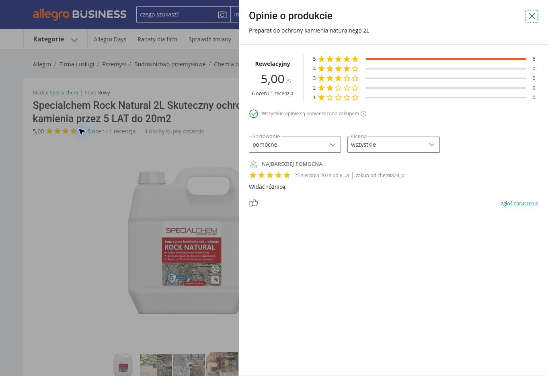The height and width of the screenshot is (376, 548).
Task: Select the 3-star rating row
Action: point(424,78)
